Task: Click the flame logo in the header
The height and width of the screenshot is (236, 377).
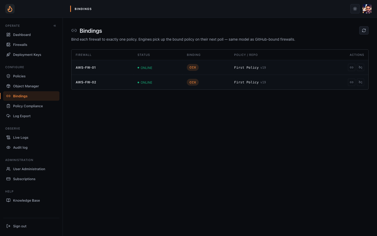Action: (10, 9)
